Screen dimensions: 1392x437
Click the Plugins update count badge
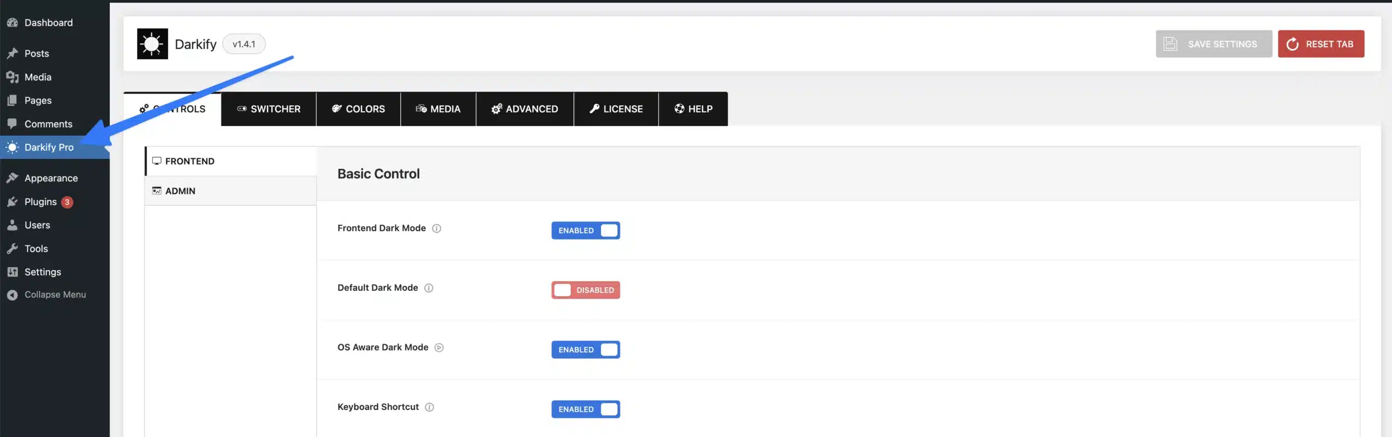(x=67, y=202)
